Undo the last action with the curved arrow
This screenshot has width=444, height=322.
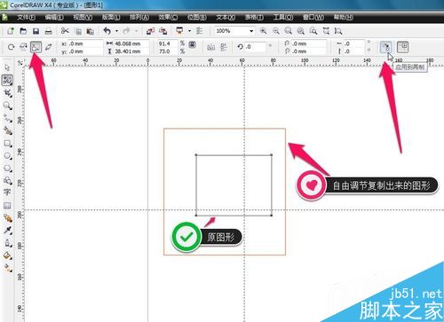coord(107,31)
